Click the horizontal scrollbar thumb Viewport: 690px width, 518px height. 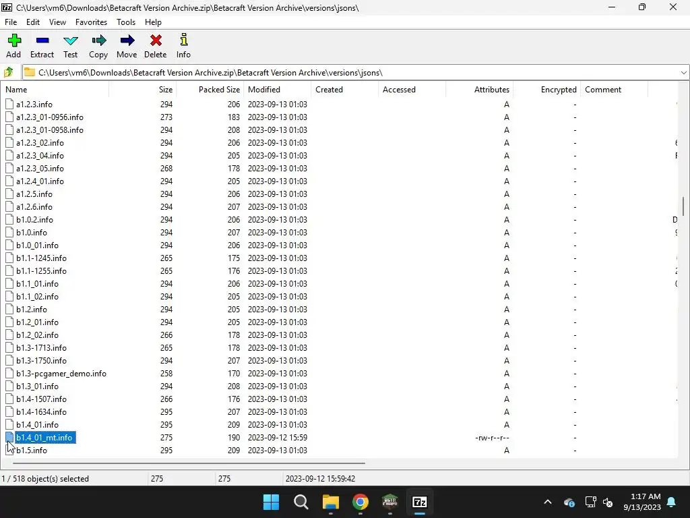click(x=189, y=463)
